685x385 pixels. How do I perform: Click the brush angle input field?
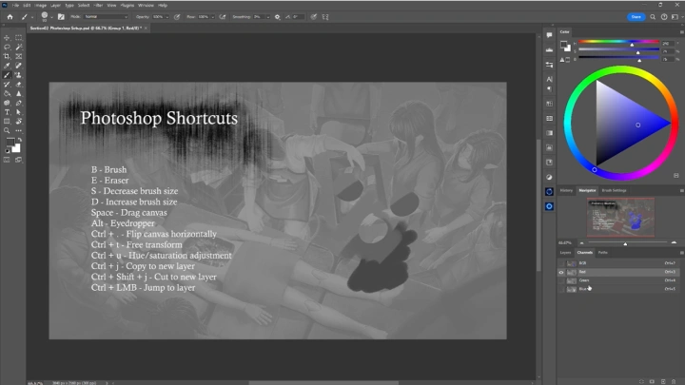[298, 17]
